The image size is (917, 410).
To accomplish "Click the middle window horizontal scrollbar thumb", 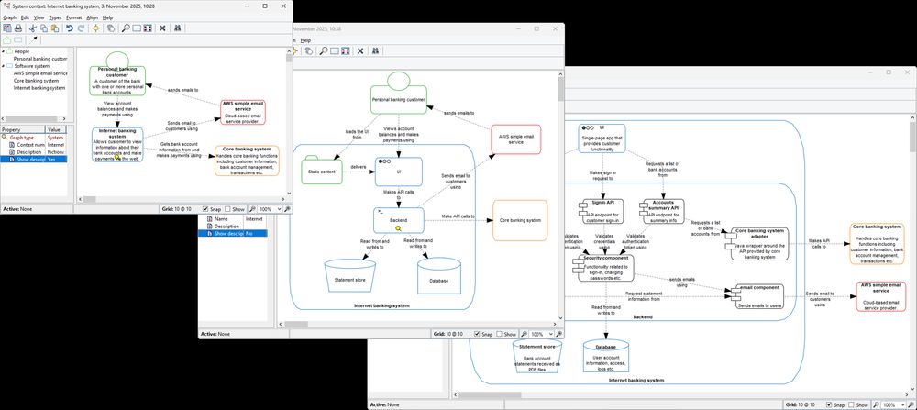I will pos(296,324).
